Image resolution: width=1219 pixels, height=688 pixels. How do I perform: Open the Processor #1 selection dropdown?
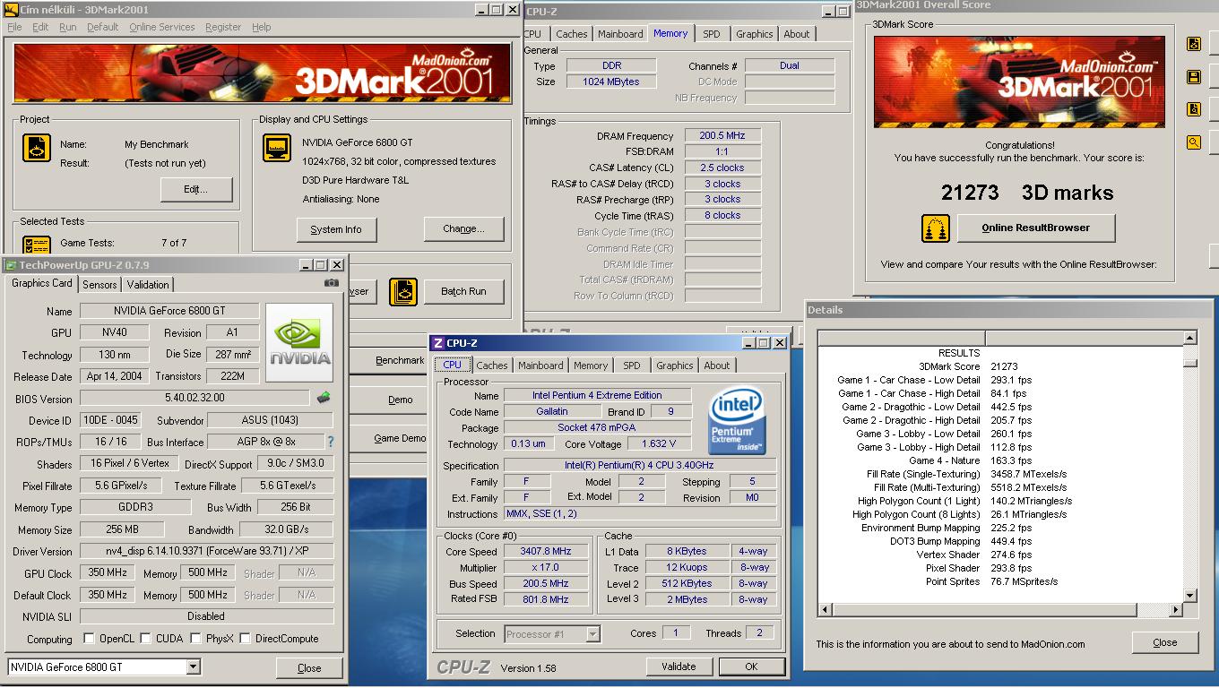point(592,634)
